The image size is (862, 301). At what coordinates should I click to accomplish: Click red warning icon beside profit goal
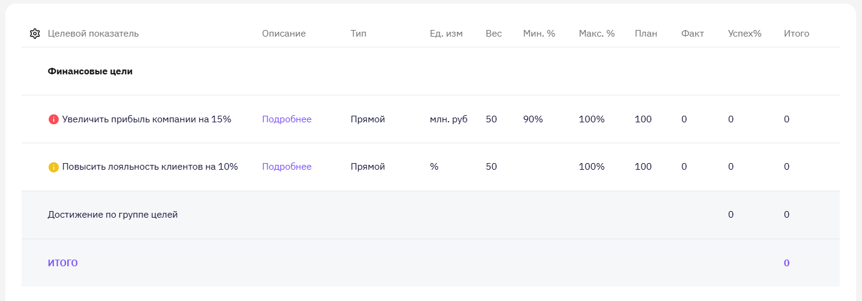click(x=53, y=119)
